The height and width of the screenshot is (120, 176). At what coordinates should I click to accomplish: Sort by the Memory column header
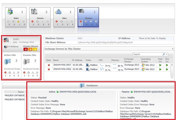pyautogui.click(x=117, y=60)
